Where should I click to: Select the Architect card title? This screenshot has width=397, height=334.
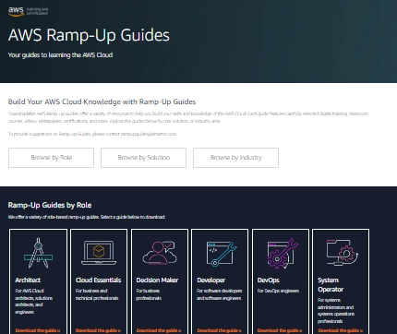(28, 280)
